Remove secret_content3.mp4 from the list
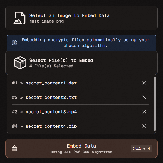The width and height of the screenshot is (163, 163). coord(144,112)
